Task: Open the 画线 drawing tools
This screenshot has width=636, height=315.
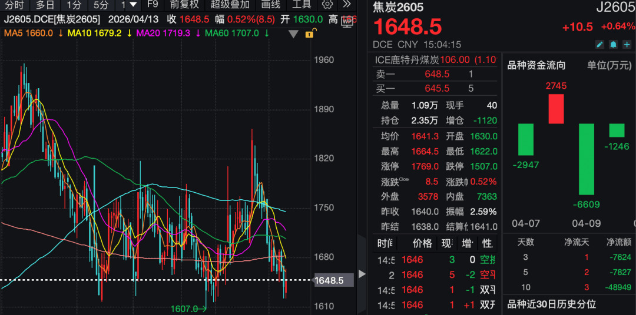Action: [270, 5]
